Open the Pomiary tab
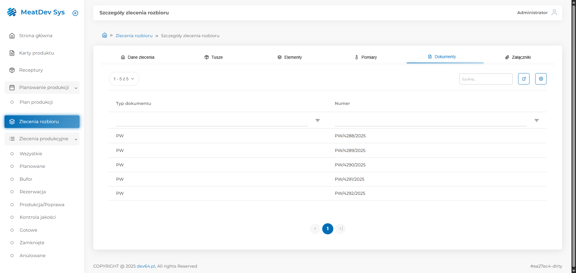Viewport: 576px width, 273px height. [x=366, y=57]
